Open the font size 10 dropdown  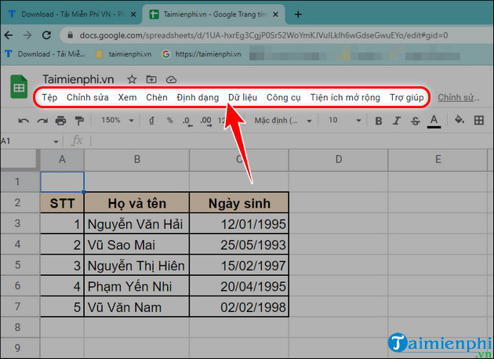click(344, 120)
